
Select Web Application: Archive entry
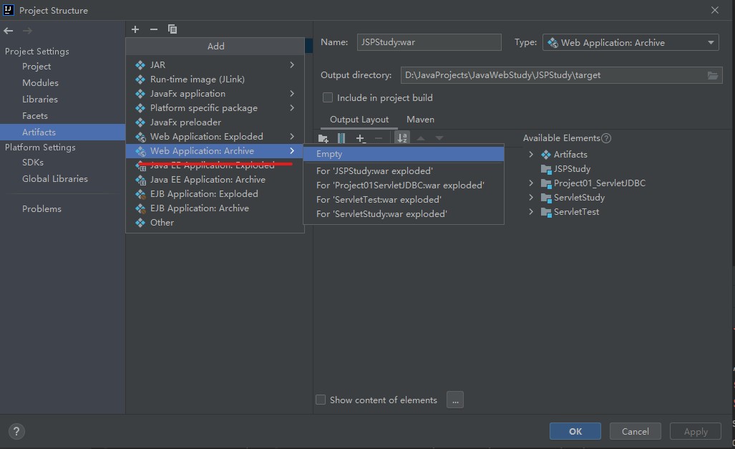pyautogui.click(x=215, y=150)
